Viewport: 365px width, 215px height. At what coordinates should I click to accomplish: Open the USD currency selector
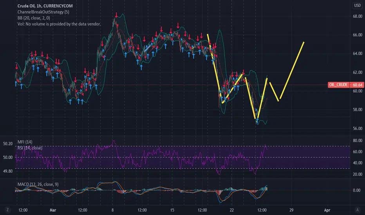357,5
